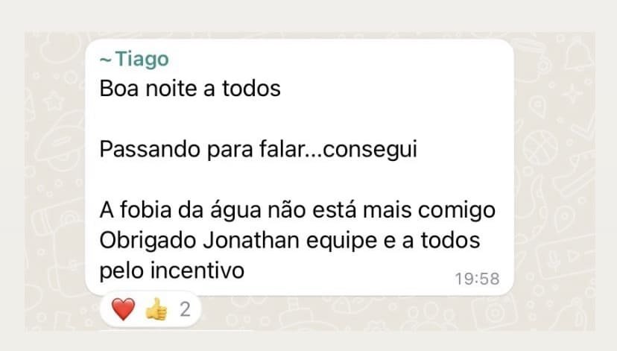
Task: Click the red heart reaction emoji
Action: [x=123, y=309]
